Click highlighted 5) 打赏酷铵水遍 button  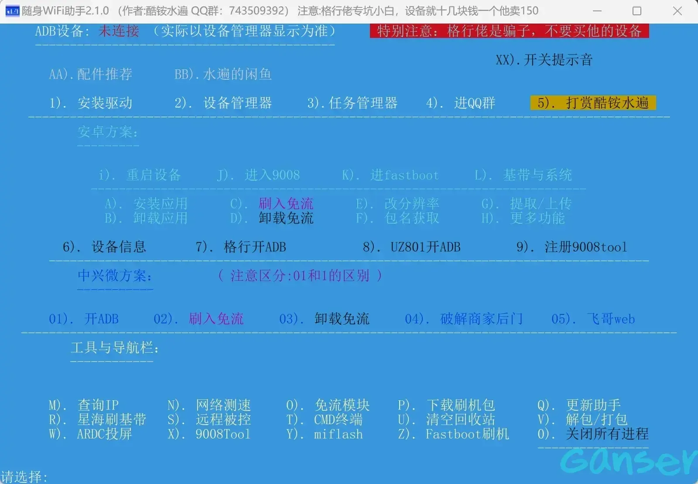(x=593, y=103)
